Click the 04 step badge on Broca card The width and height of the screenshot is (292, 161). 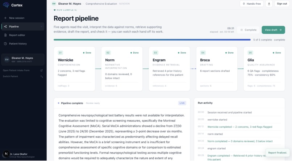click(203, 52)
